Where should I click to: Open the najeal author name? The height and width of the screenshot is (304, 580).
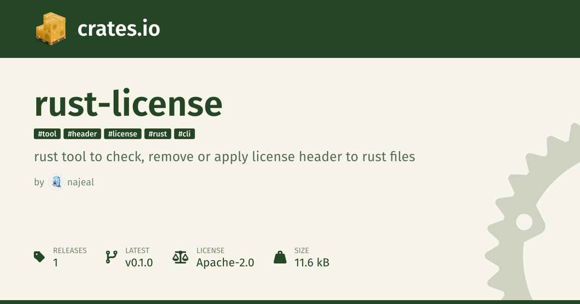pyautogui.click(x=80, y=182)
